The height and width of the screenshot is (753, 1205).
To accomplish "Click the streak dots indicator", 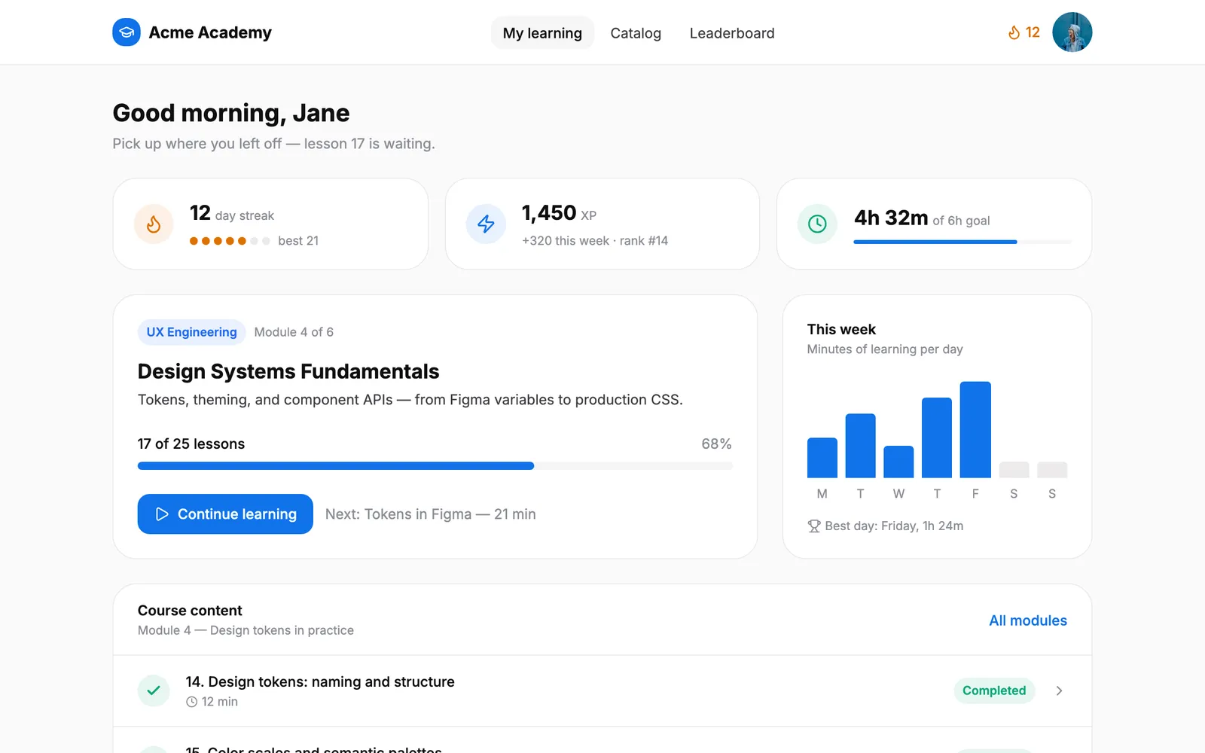I will pos(230,241).
